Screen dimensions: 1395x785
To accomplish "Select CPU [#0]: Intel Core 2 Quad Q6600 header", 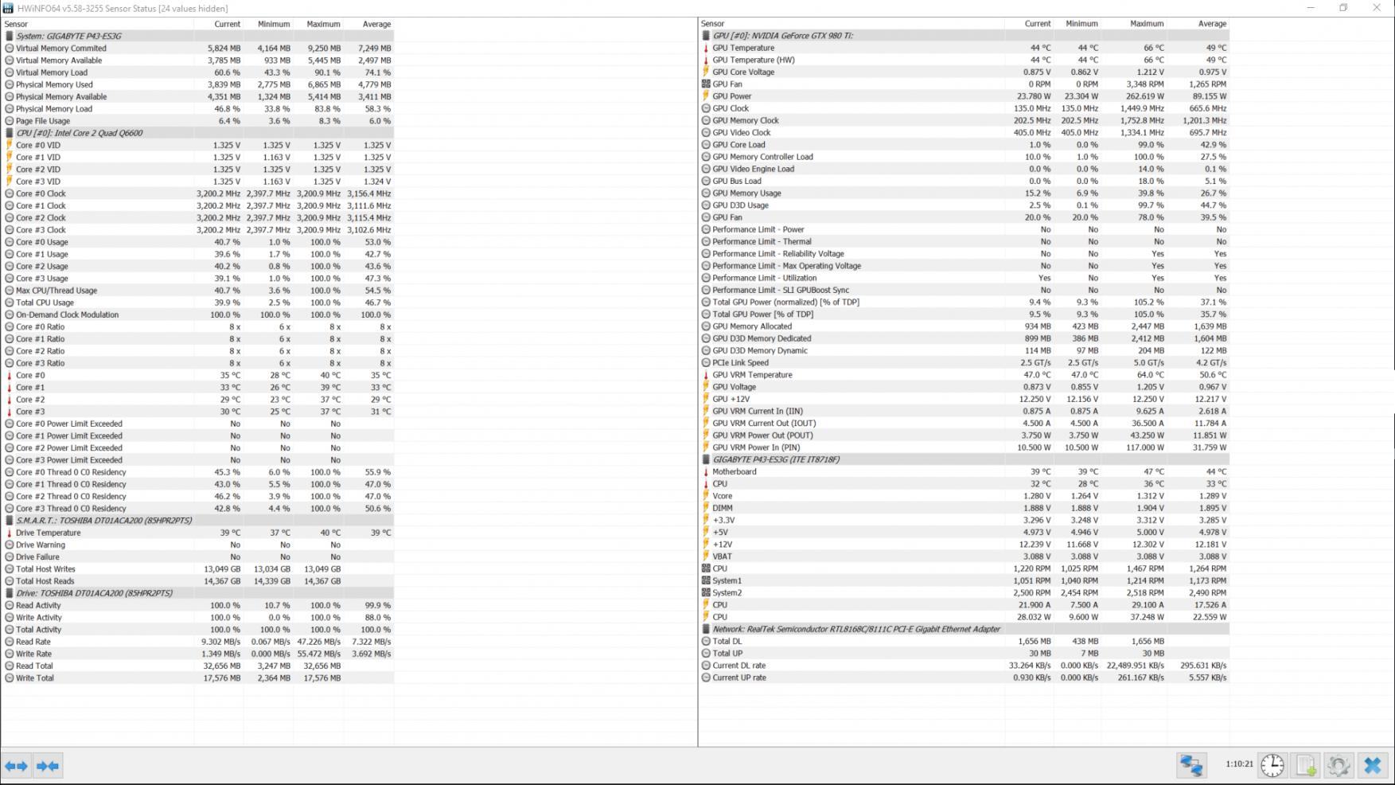I will (197, 133).
